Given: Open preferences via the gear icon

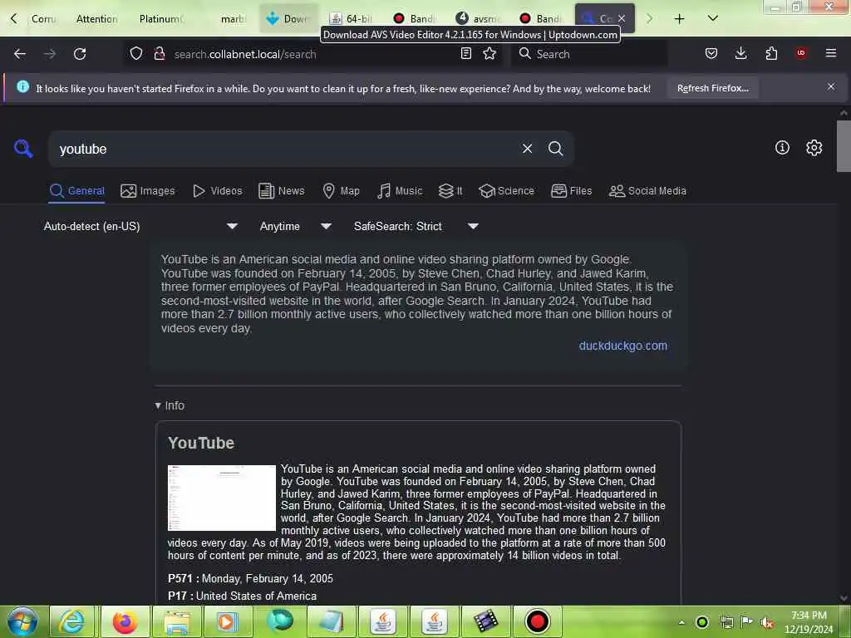Looking at the screenshot, I should [x=814, y=148].
